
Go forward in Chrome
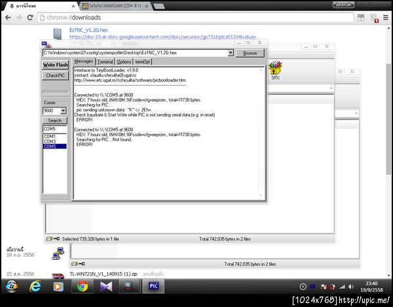point(19,18)
